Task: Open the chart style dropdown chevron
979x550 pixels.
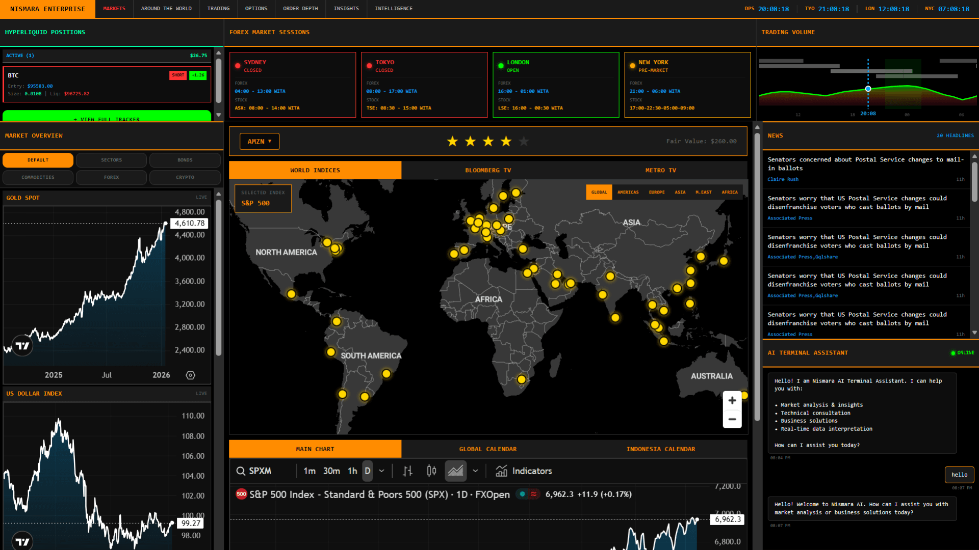Action: click(x=475, y=471)
